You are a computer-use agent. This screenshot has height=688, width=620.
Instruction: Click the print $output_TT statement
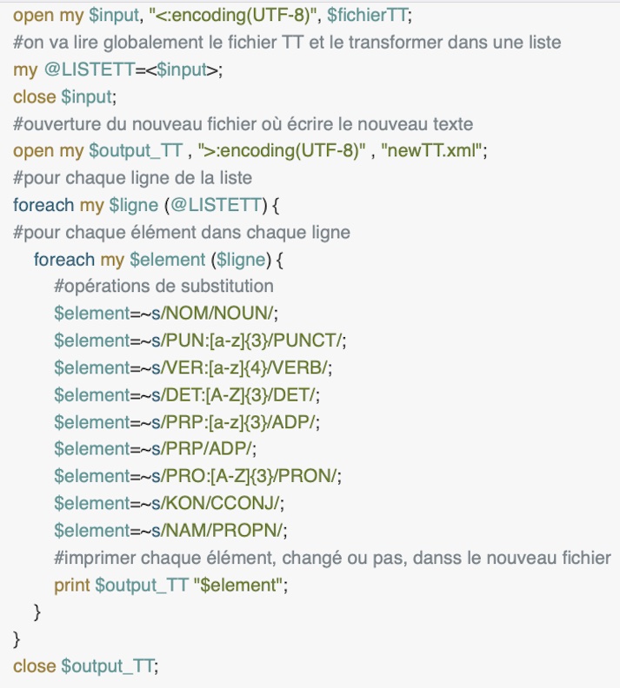click(170, 585)
